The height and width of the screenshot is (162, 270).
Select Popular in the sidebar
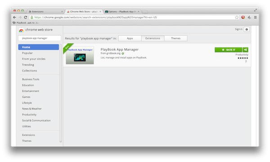27,53
